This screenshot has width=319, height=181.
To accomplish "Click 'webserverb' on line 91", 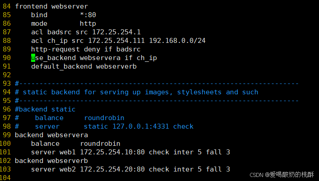I will pyautogui.click(x=116, y=66).
